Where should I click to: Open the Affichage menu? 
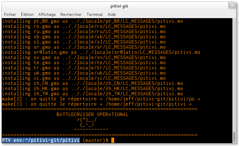pyautogui.click(x=47, y=14)
